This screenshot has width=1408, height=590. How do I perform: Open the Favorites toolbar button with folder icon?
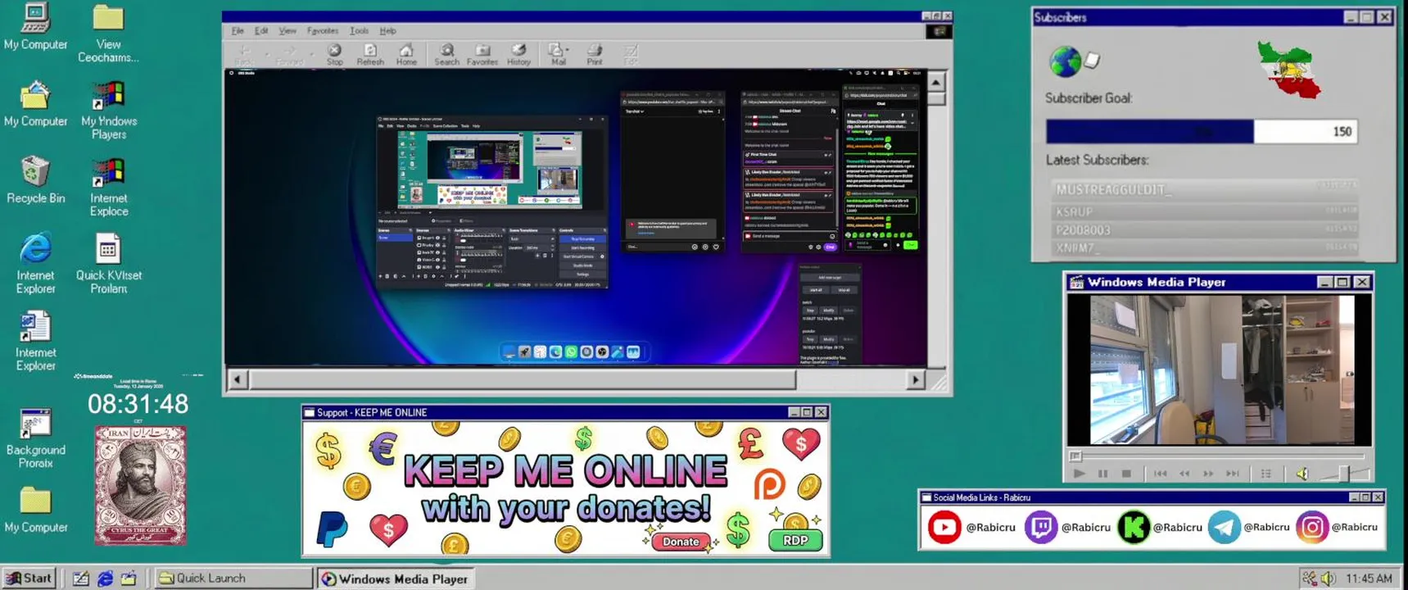(482, 55)
